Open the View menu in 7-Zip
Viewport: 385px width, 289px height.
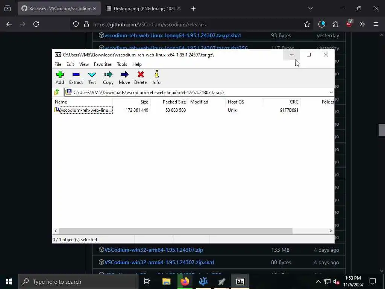click(84, 64)
